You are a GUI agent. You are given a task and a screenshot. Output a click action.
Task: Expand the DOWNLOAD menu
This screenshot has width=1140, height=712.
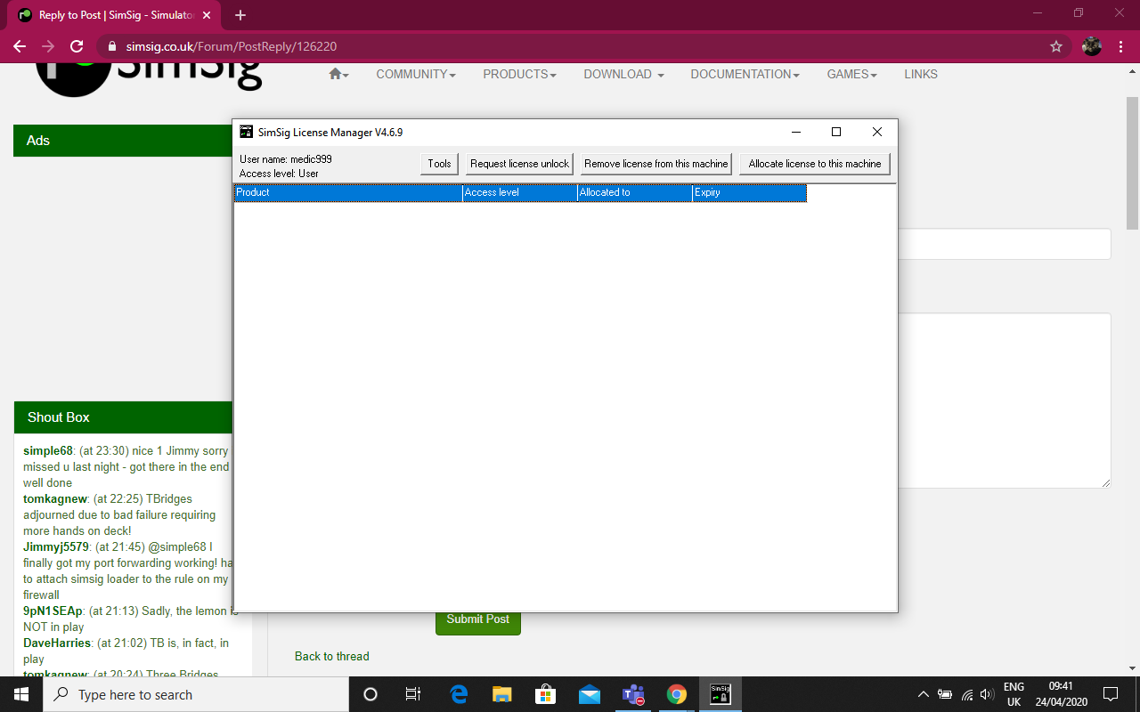623,74
